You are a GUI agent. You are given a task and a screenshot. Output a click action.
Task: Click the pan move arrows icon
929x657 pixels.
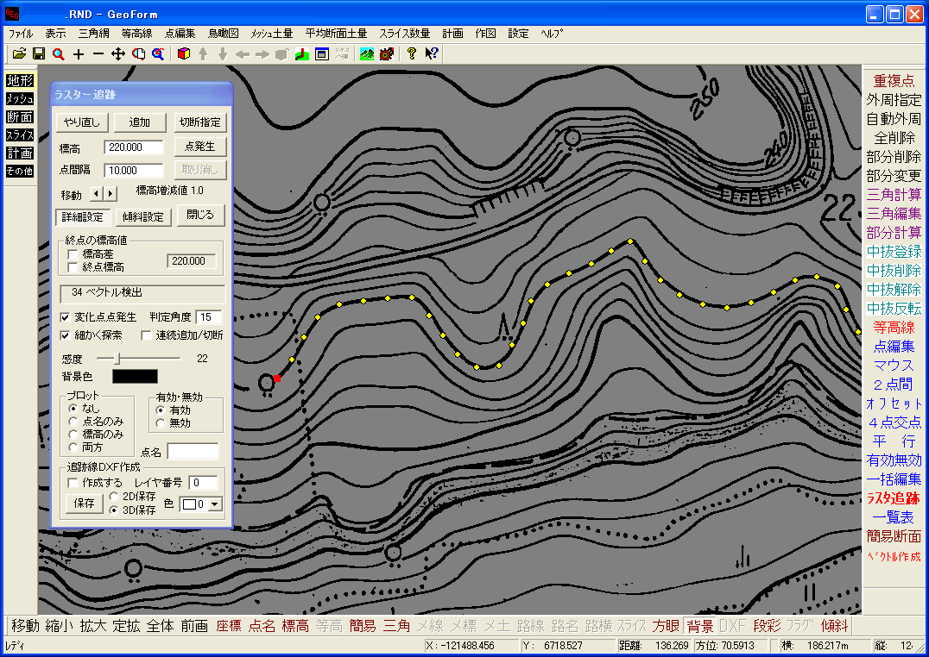click(x=118, y=53)
